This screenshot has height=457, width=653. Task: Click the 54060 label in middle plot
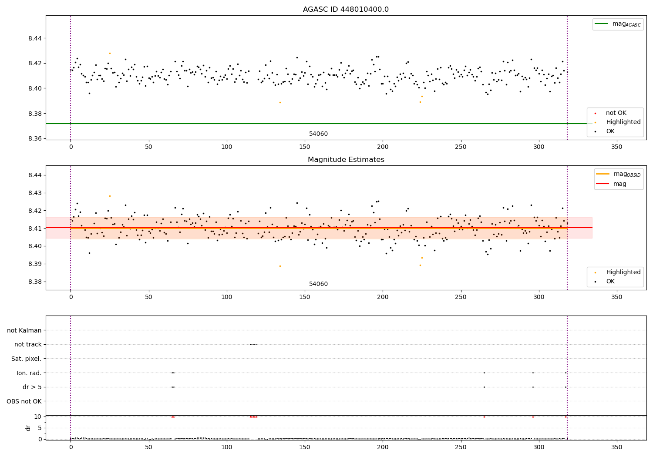[x=319, y=284]
